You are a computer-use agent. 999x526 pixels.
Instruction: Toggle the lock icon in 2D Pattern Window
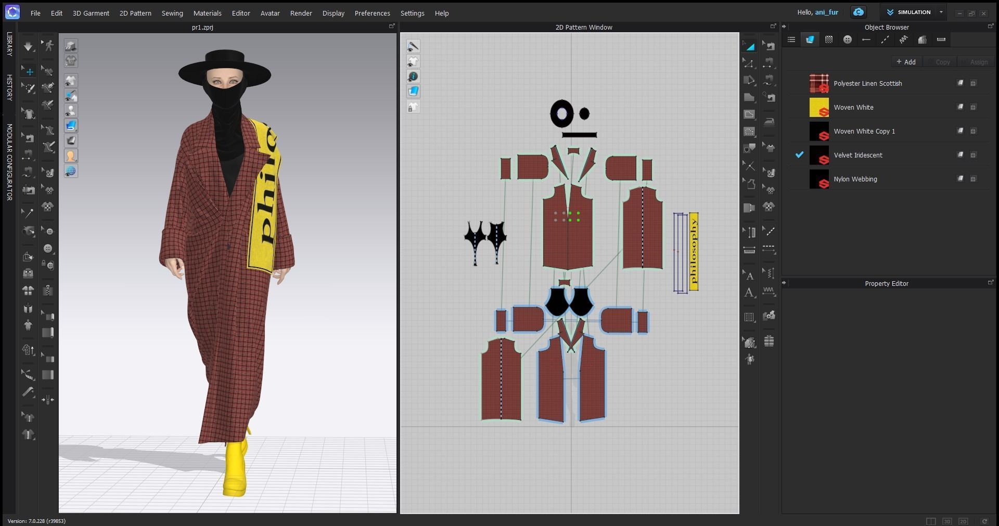[x=413, y=106]
